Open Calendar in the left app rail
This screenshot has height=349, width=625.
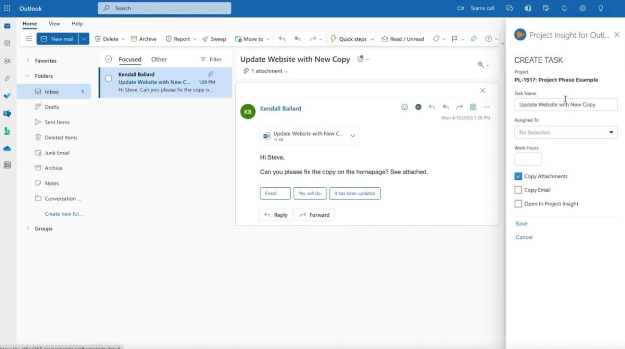tap(7, 43)
